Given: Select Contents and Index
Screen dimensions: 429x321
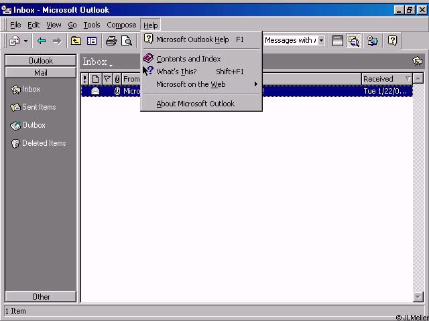Looking at the screenshot, I should point(201,59).
